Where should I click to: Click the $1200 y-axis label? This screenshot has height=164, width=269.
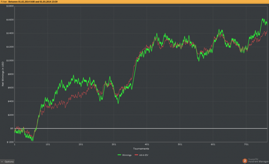pyautogui.click(x=10, y=47)
